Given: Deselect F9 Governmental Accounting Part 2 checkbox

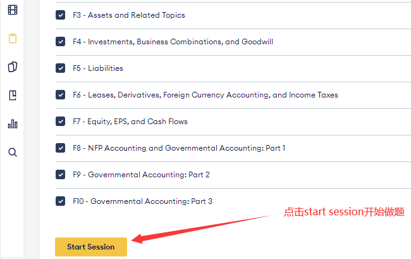Looking at the screenshot, I should click(60, 175).
